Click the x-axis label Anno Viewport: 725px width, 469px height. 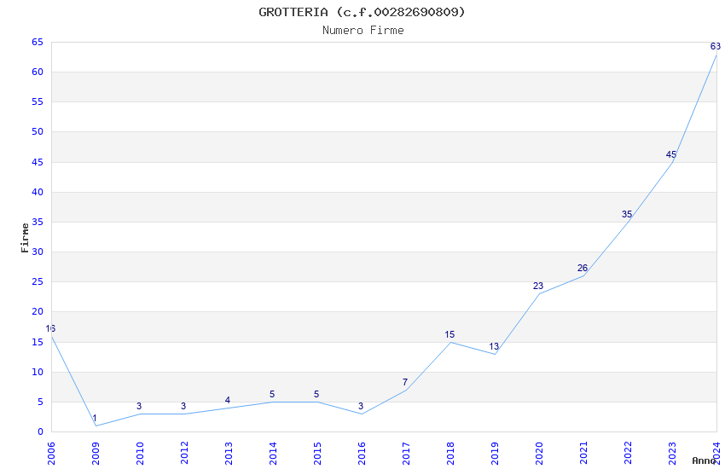point(704,460)
